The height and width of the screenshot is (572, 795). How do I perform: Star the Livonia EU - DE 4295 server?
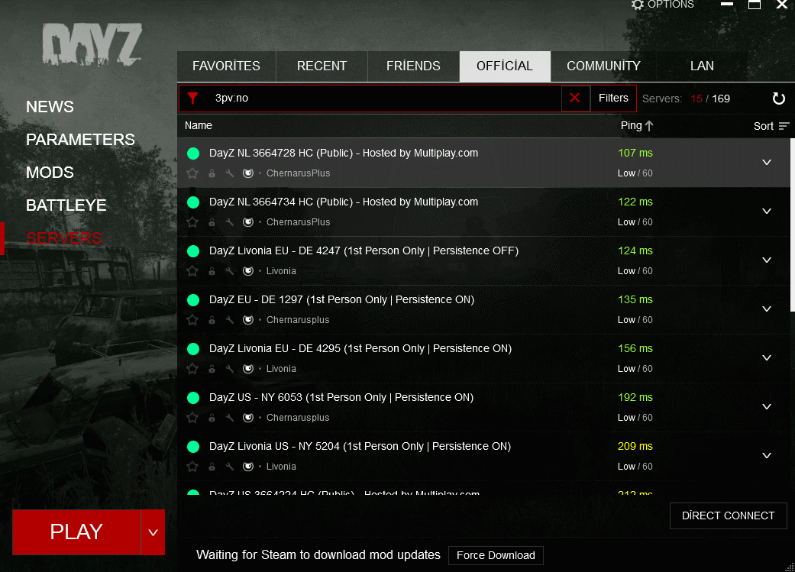192,369
